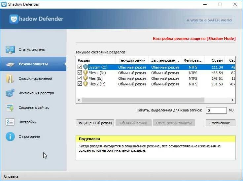Uncheck the Files 1 (D:) partition checkbox
This screenshot has height=181, width=243.
coord(80,73)
